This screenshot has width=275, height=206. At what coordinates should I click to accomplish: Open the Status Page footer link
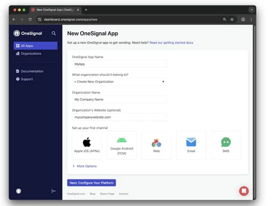click(107, 194)
